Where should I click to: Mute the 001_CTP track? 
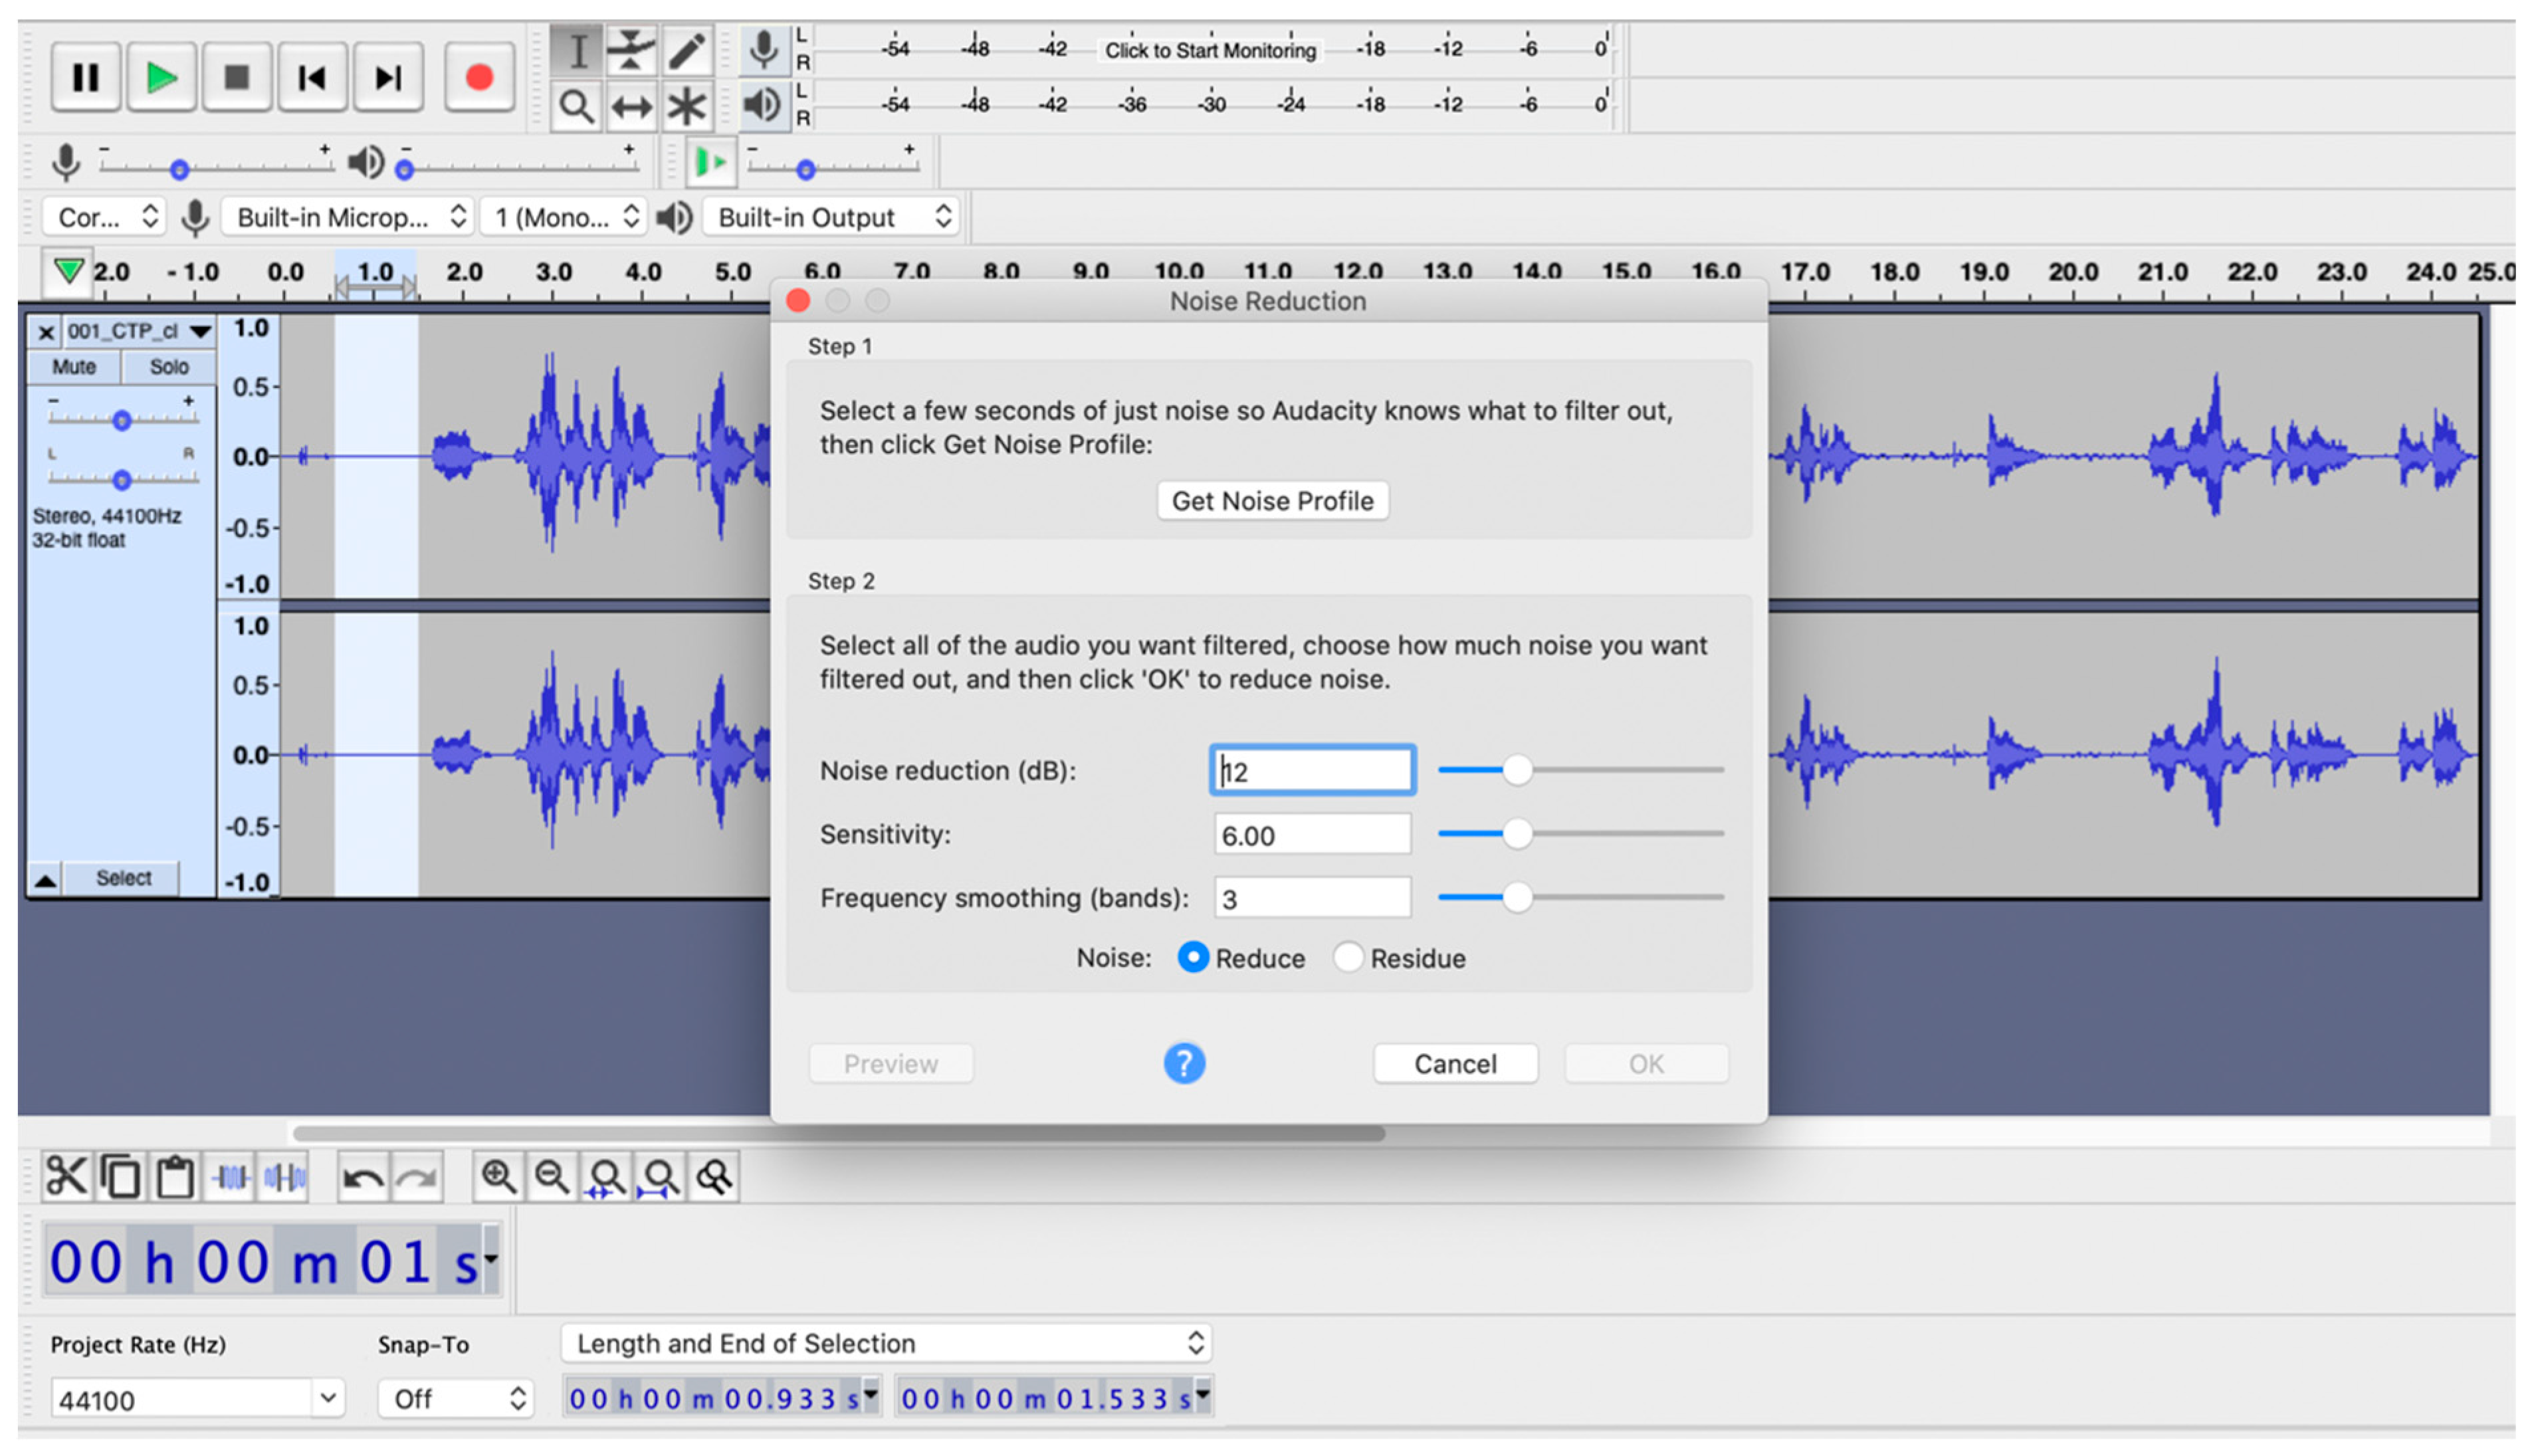[74, 367]
